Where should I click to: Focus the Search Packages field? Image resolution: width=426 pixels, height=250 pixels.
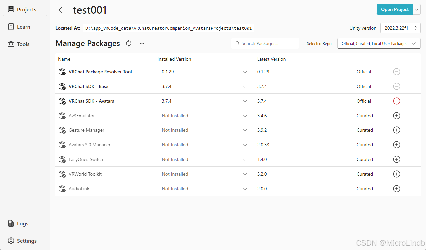click(265, 43)
